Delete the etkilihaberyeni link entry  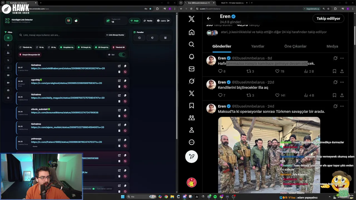pos(119,72)
